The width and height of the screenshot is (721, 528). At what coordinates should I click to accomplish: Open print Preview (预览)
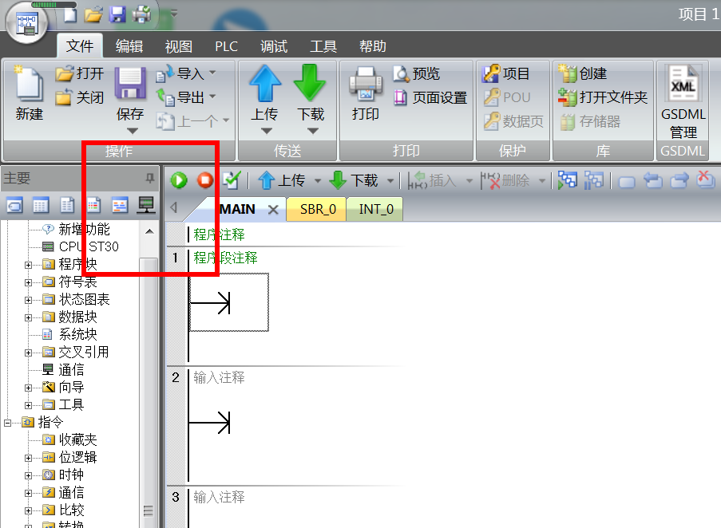(417, 73)
